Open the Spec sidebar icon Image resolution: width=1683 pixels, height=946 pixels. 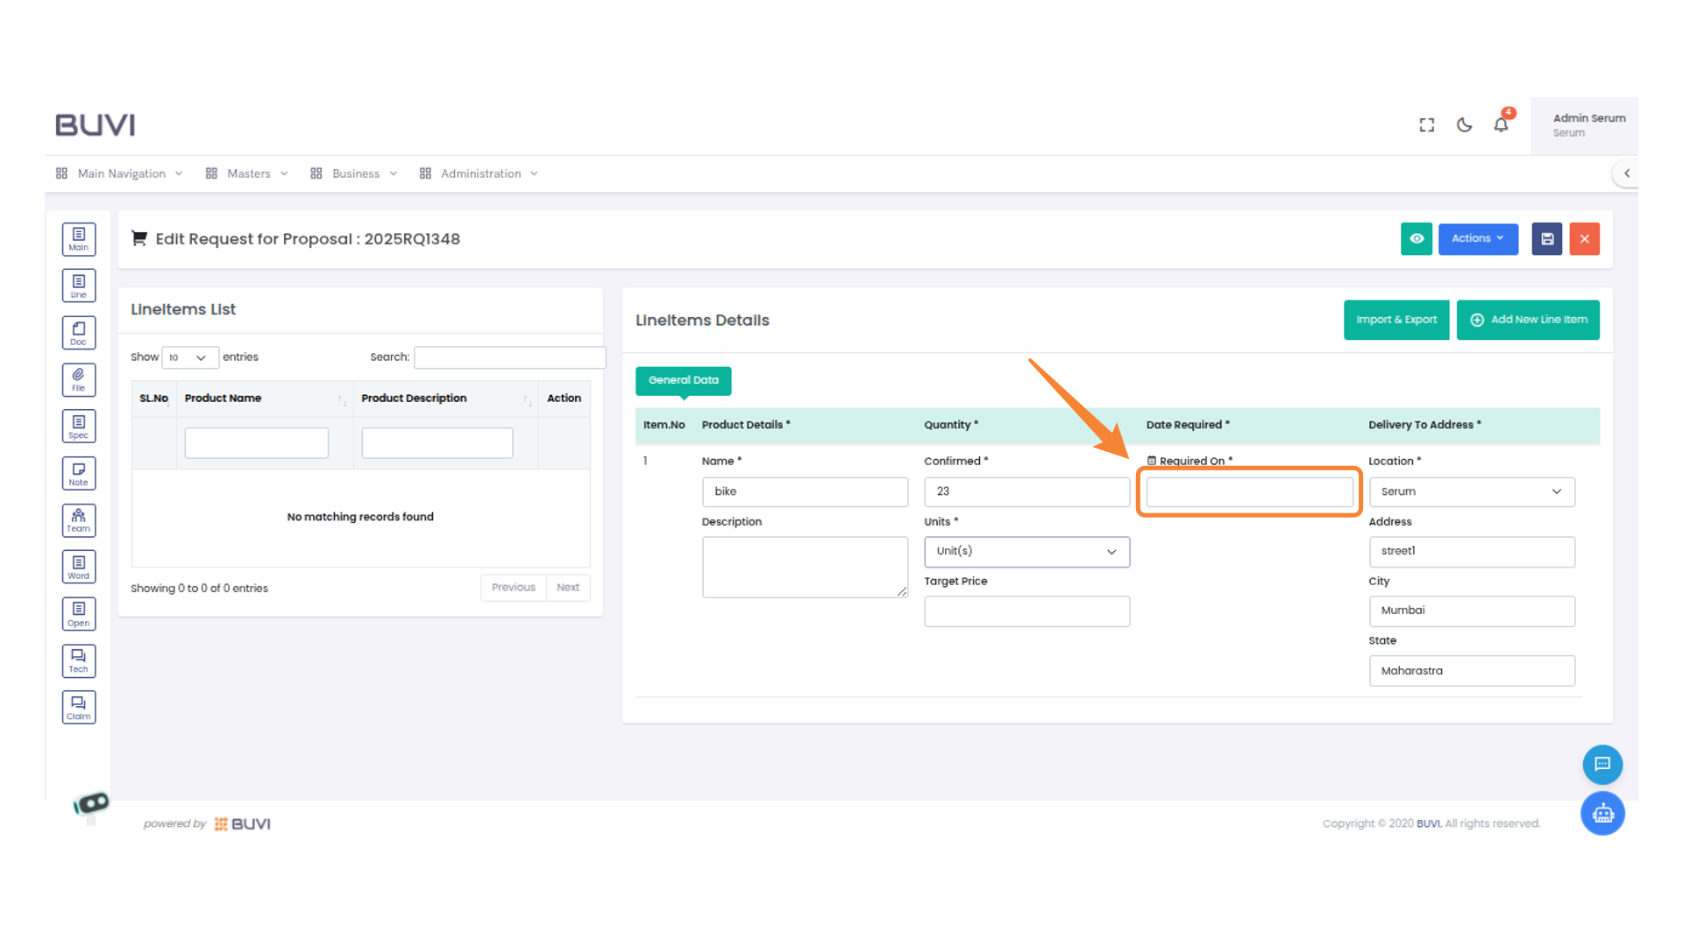point(79,427)
